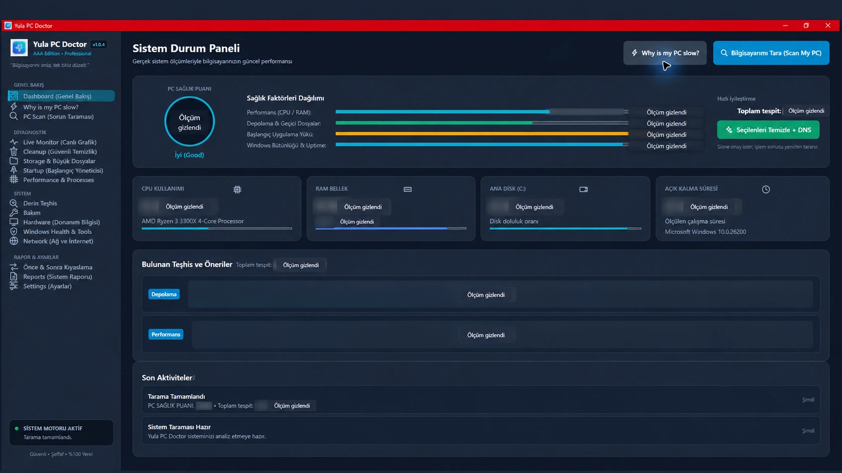Click the Sistem Taraması Hazır activity row
The image size is (842, 473).
click(481, 431)
